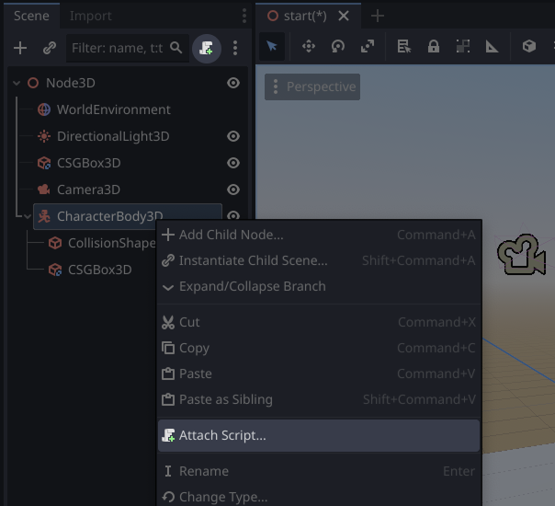Screen dimensions: 555x506
Task: Activate the Scale mode tool
Action: point(368,47)
